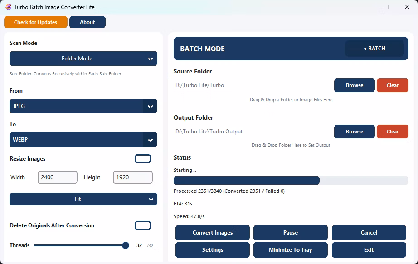Expand the To format WEBP dropdown

coord(83,140)
